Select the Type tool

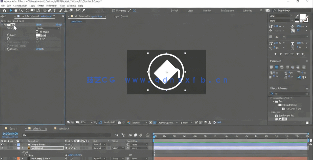point(55,11)
